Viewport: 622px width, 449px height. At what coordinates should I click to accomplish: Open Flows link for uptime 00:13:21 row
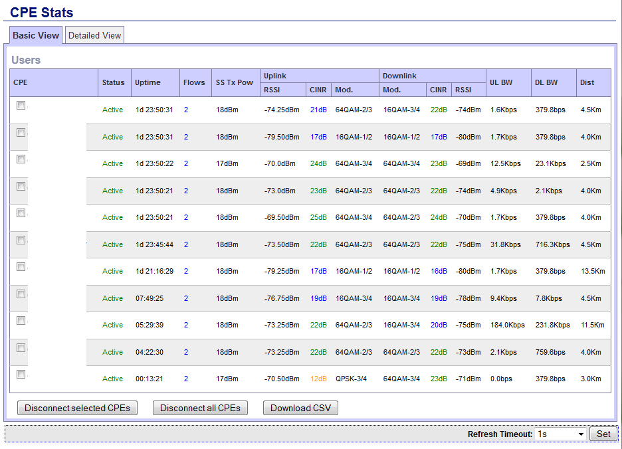(186, 379)
